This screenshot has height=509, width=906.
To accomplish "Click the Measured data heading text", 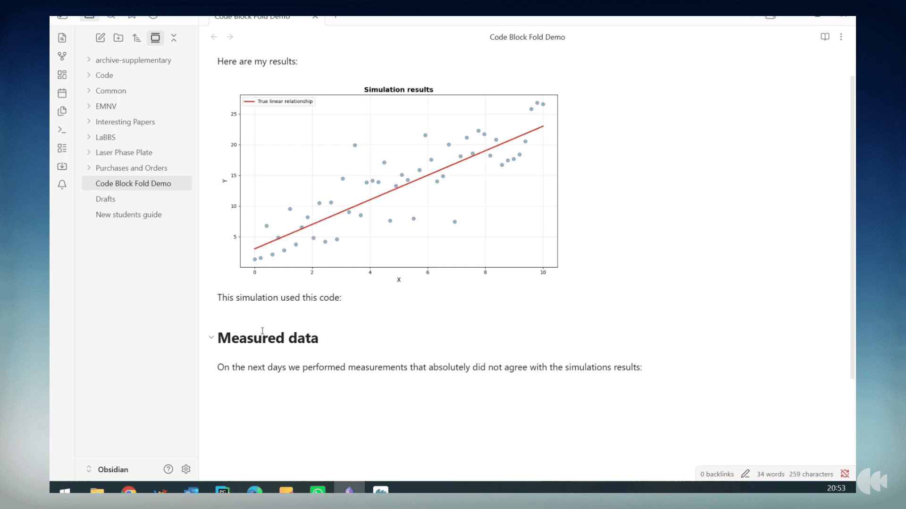I will coord(268,338).
